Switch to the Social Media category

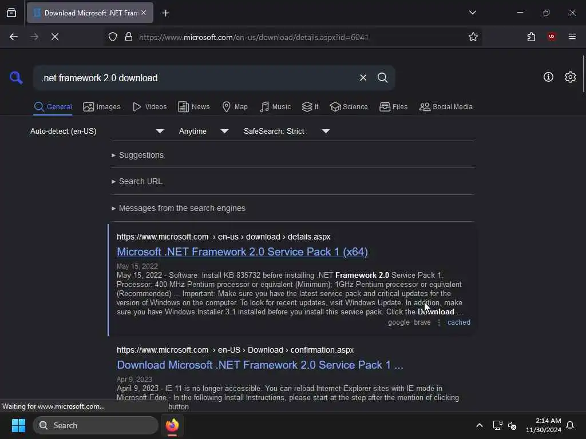click(x=446, y=107)
